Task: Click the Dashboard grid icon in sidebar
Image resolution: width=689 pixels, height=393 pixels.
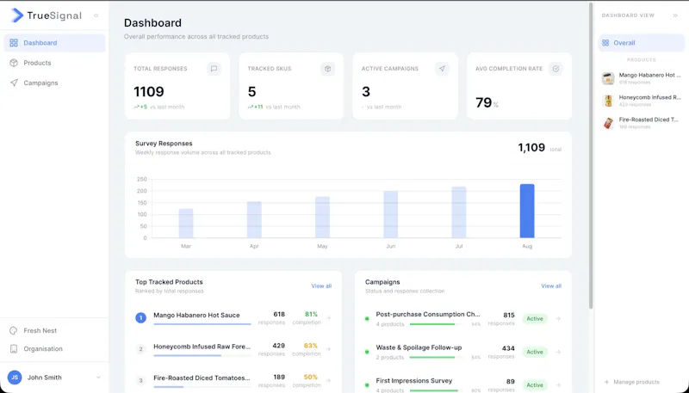Action: (x=14, y=43)
